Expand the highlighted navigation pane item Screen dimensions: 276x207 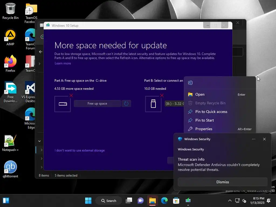click(x=42, y=150)
